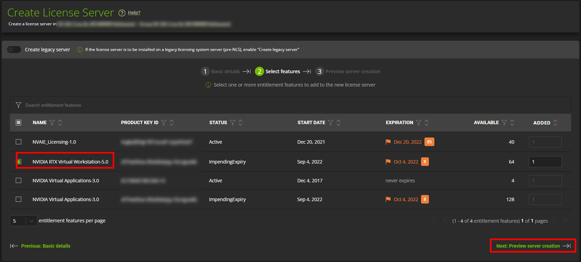This screenshot has width=581, height=262.
Task: Click ADDED field in the 128-available row
Action: pos(545,199)
